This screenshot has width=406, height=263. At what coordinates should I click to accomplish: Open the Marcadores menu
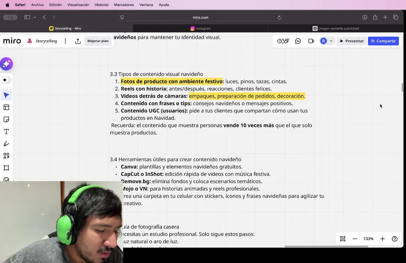point(124,5)
